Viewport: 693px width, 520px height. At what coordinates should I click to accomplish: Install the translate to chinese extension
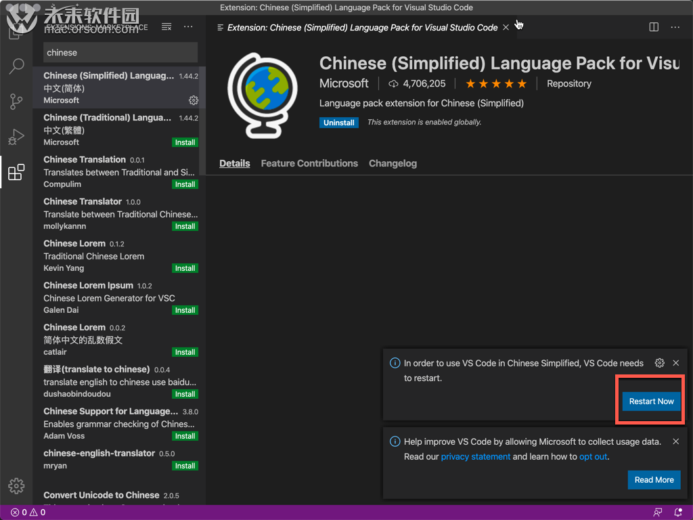(185, 394)
